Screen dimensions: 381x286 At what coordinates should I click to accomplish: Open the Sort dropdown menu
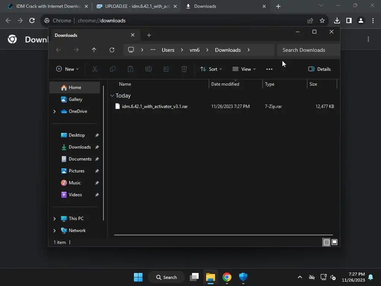211,69
